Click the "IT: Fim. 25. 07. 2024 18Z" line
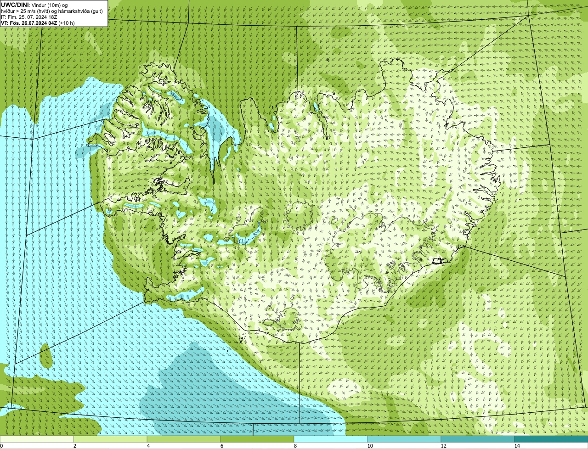The image size is (588, 449). [x=29, y=17]
